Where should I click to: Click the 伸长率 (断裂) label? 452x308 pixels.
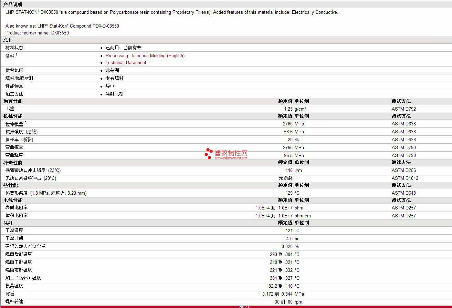point(19,140)
